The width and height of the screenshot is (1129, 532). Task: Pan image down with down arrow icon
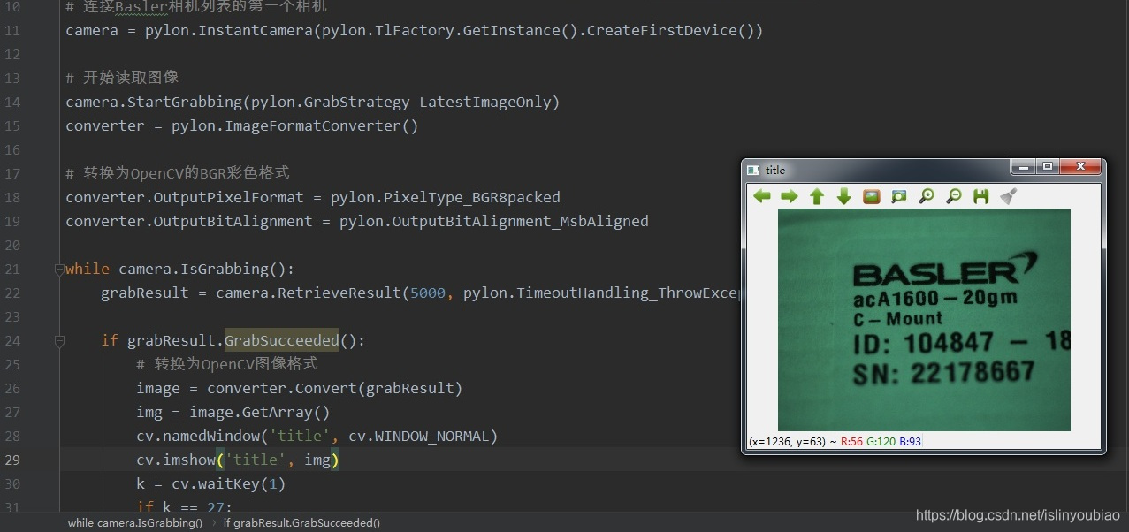[844, 196]
